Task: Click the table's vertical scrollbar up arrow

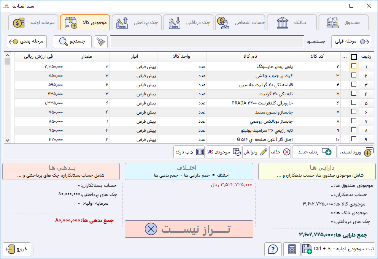Action: pyautogui.click(x=7, y=55)
